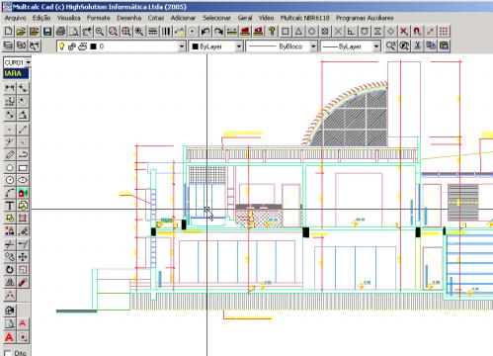Click the New file icon
The width and height of the screenshot is (493, 356).
click(x=9, y=32)
